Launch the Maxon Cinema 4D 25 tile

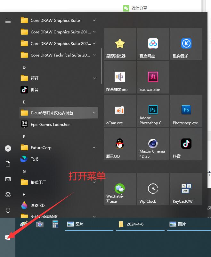point(153,144)
